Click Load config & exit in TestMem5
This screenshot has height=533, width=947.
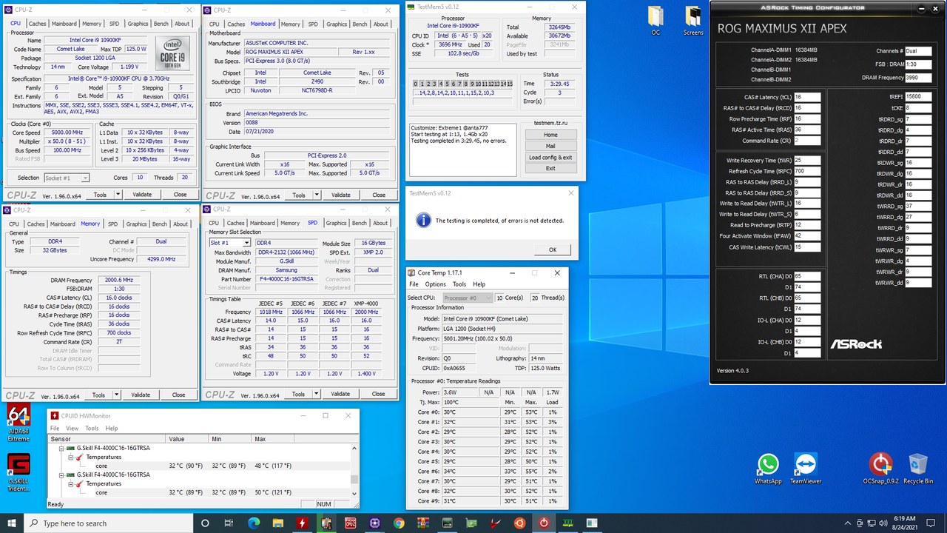[x=550, y=157]
